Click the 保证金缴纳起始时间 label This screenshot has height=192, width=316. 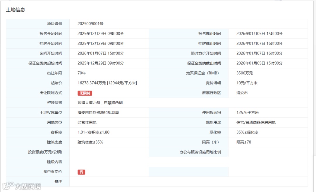pos(45,63)
